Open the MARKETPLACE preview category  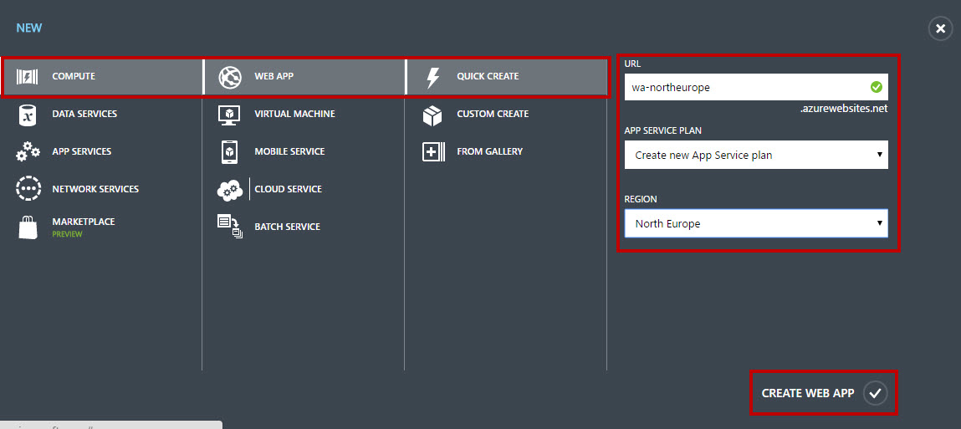click(x=84, y=222)
